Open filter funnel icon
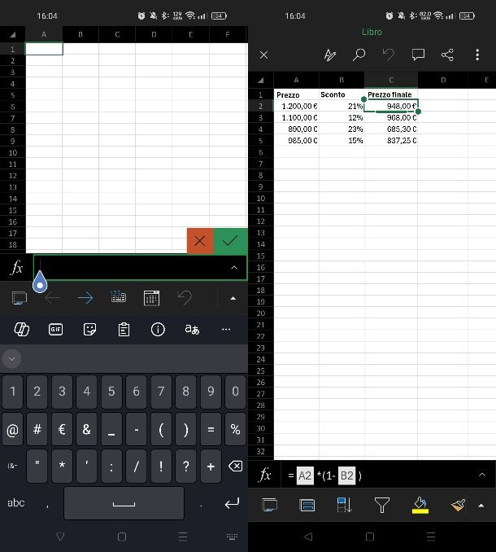 (x=381, y=506)
